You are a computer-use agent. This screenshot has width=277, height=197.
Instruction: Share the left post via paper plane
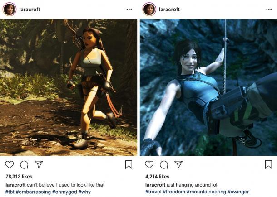[x=39, y=164]
